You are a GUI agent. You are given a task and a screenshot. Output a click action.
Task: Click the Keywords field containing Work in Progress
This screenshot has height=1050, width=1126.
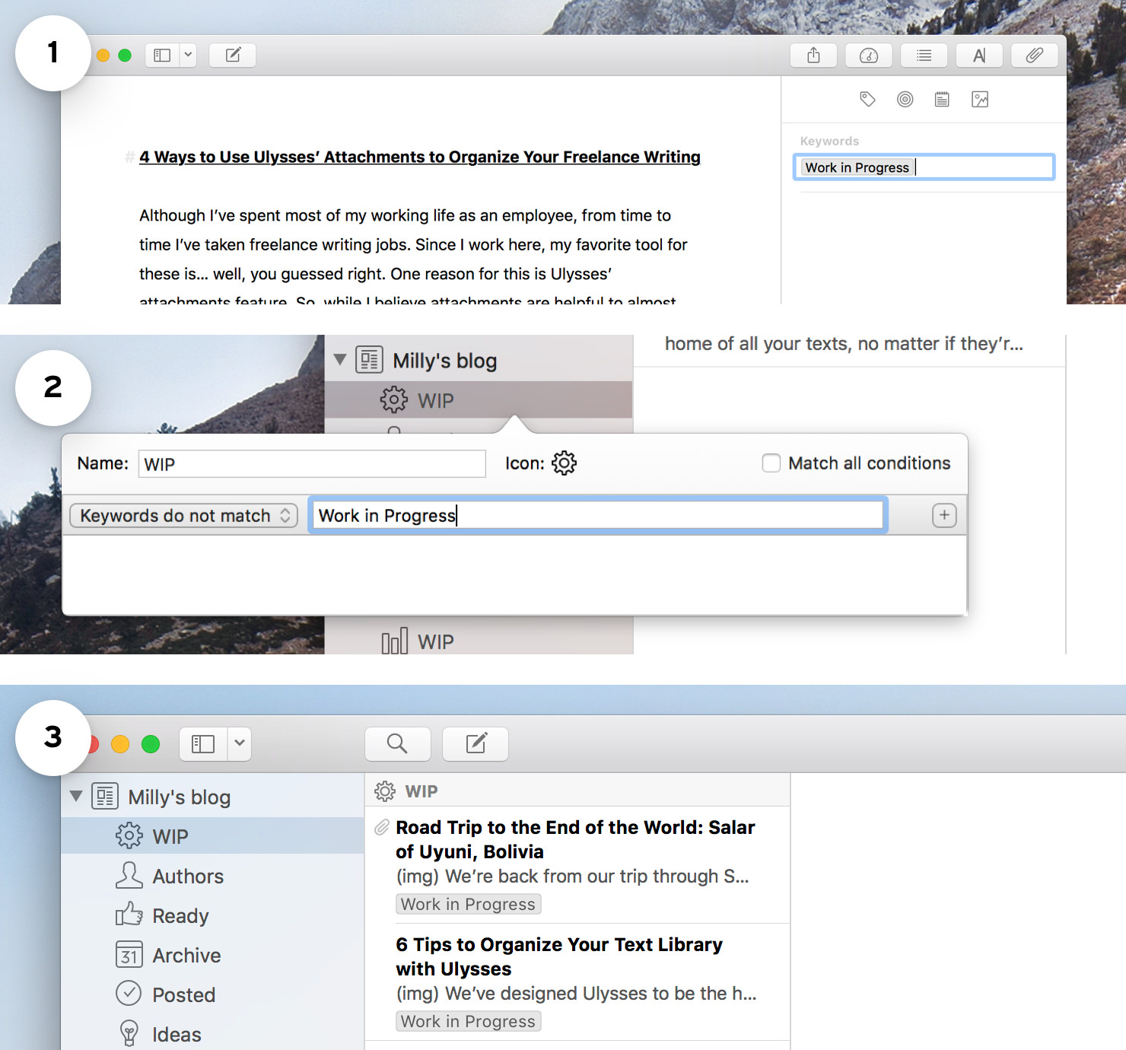pyautogui.click(x=924, y=167)
